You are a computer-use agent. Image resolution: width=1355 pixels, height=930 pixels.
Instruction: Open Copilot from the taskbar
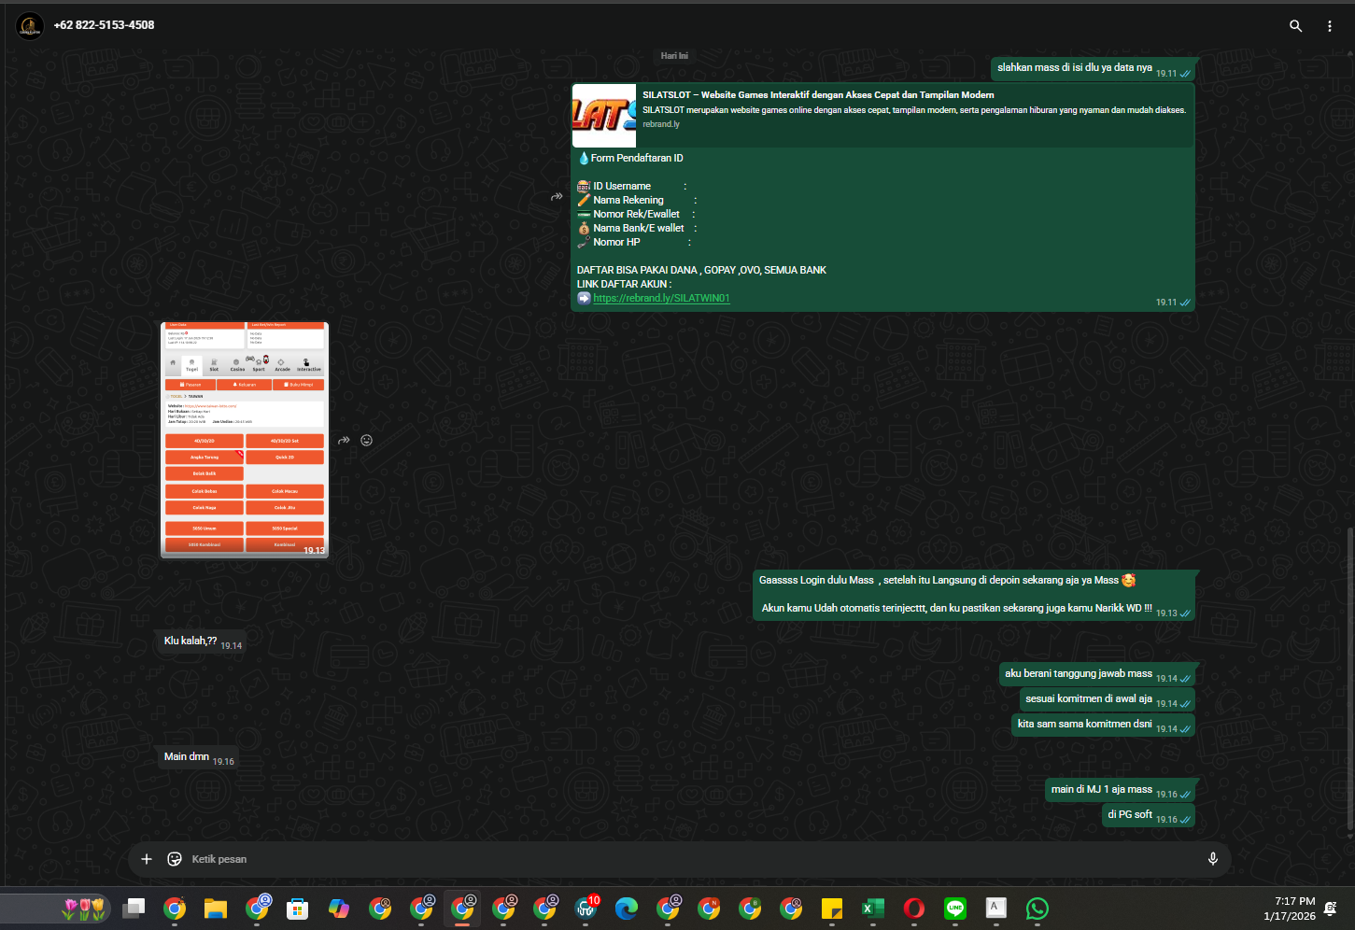(339, 909)
